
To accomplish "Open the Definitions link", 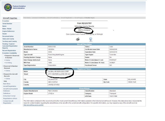I will pos(7,94).
